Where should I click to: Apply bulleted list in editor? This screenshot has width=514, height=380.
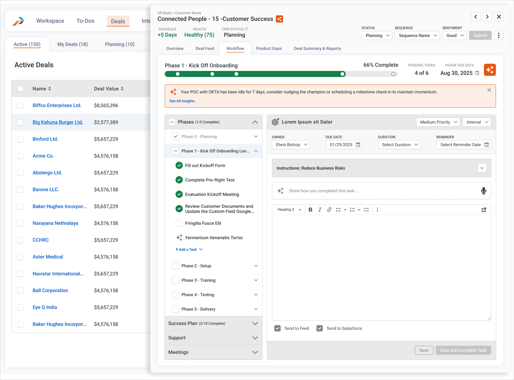[338, 210]
